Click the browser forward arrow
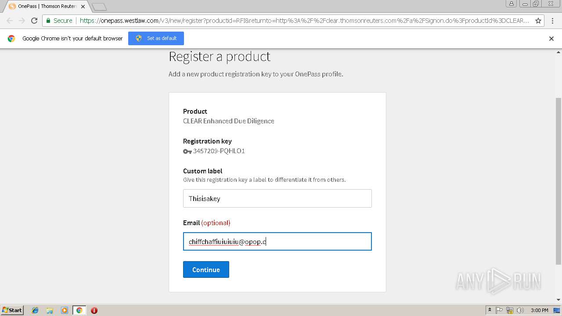The image size is (562, 316). 22,21
